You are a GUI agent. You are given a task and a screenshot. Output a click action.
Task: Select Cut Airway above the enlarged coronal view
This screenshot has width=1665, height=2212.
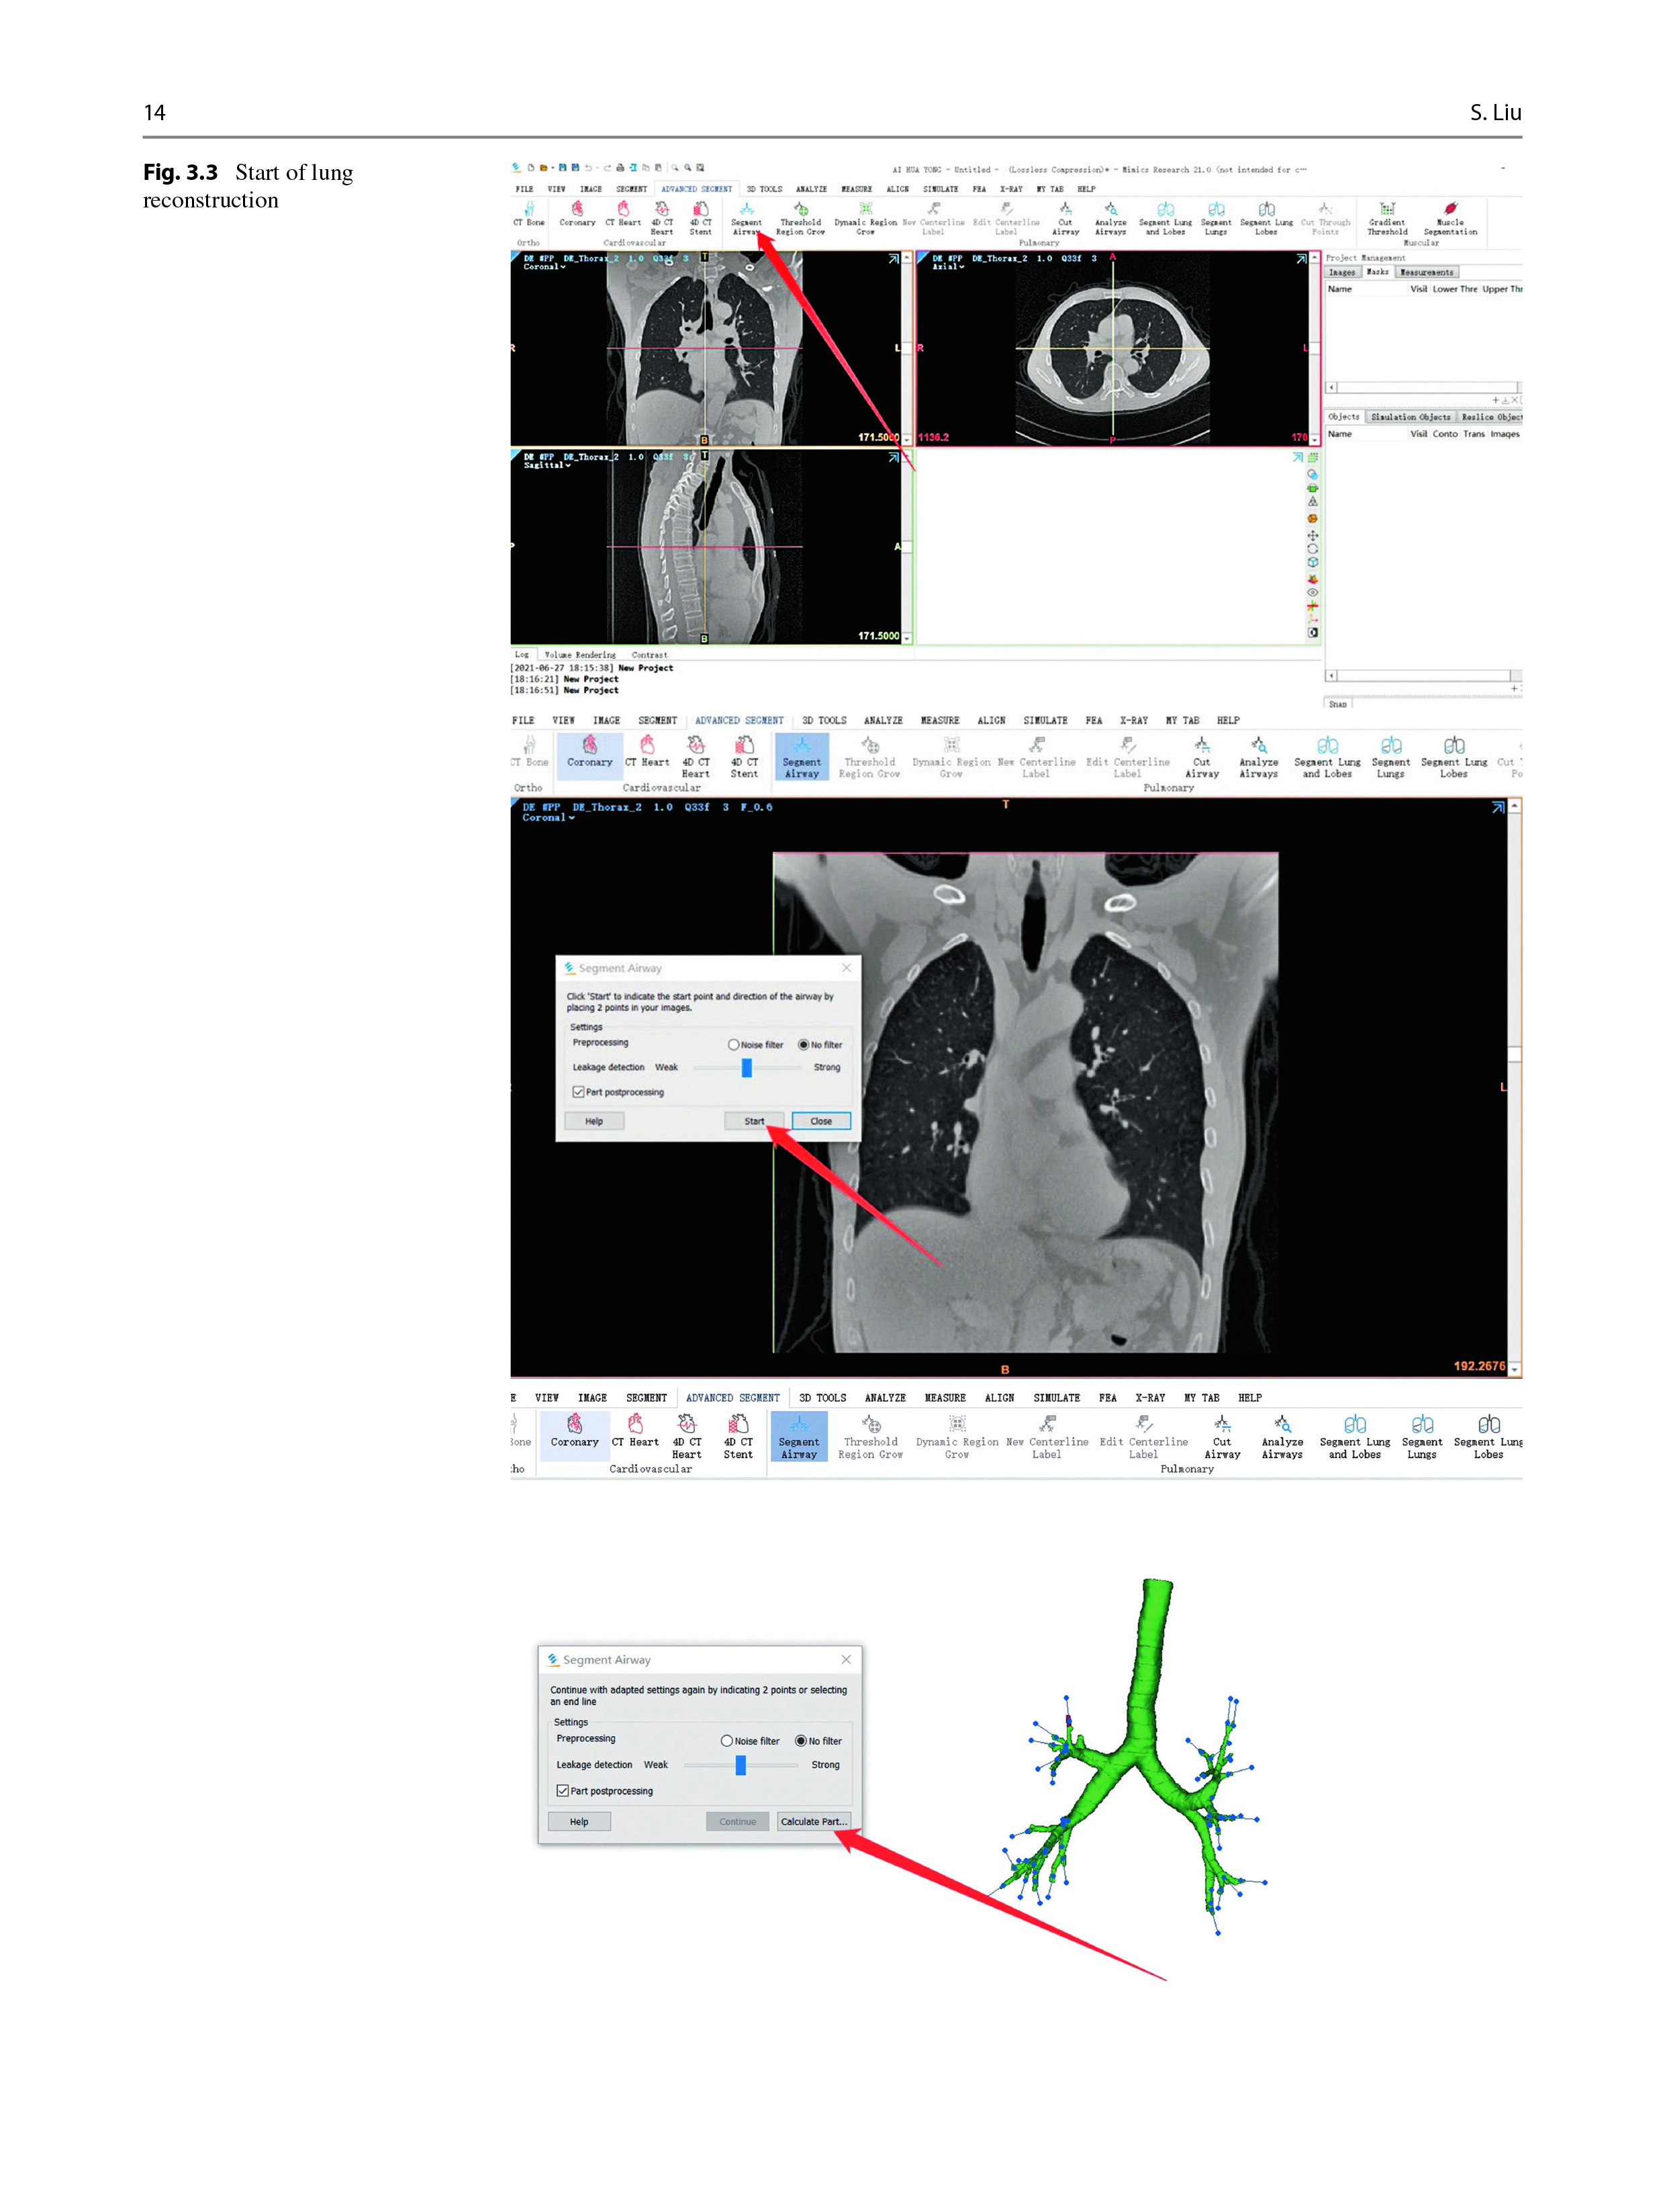pos(1201,757)
